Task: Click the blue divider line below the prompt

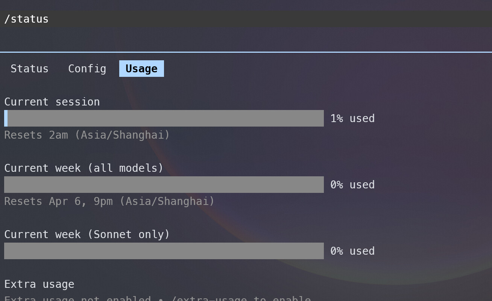Action: [246, 52]
